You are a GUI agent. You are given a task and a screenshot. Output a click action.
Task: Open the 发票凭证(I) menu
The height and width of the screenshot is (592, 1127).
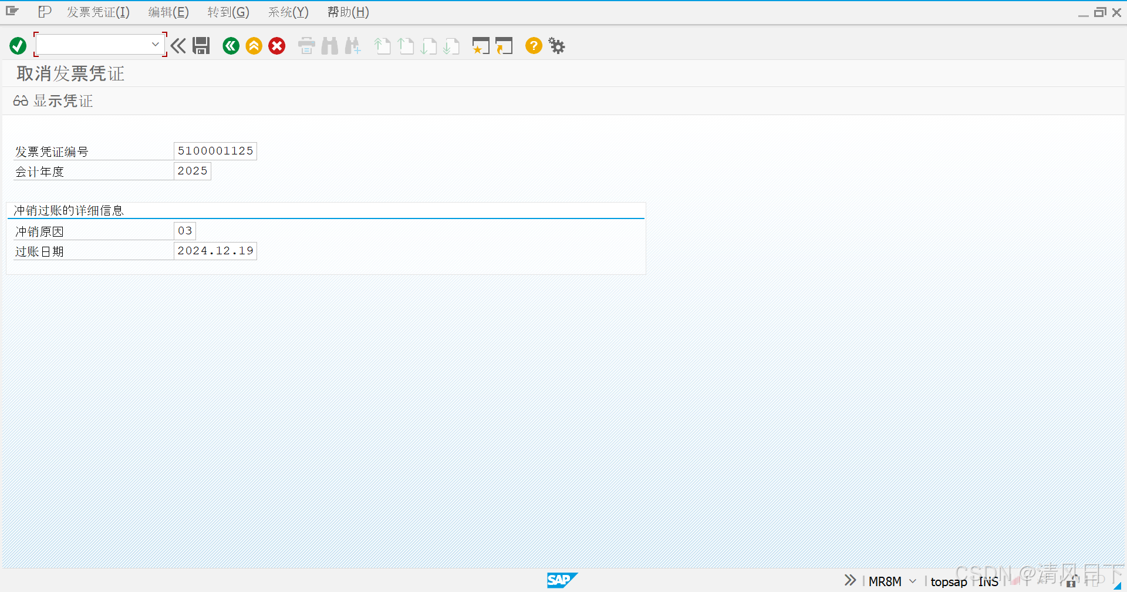tap(97, 12)
